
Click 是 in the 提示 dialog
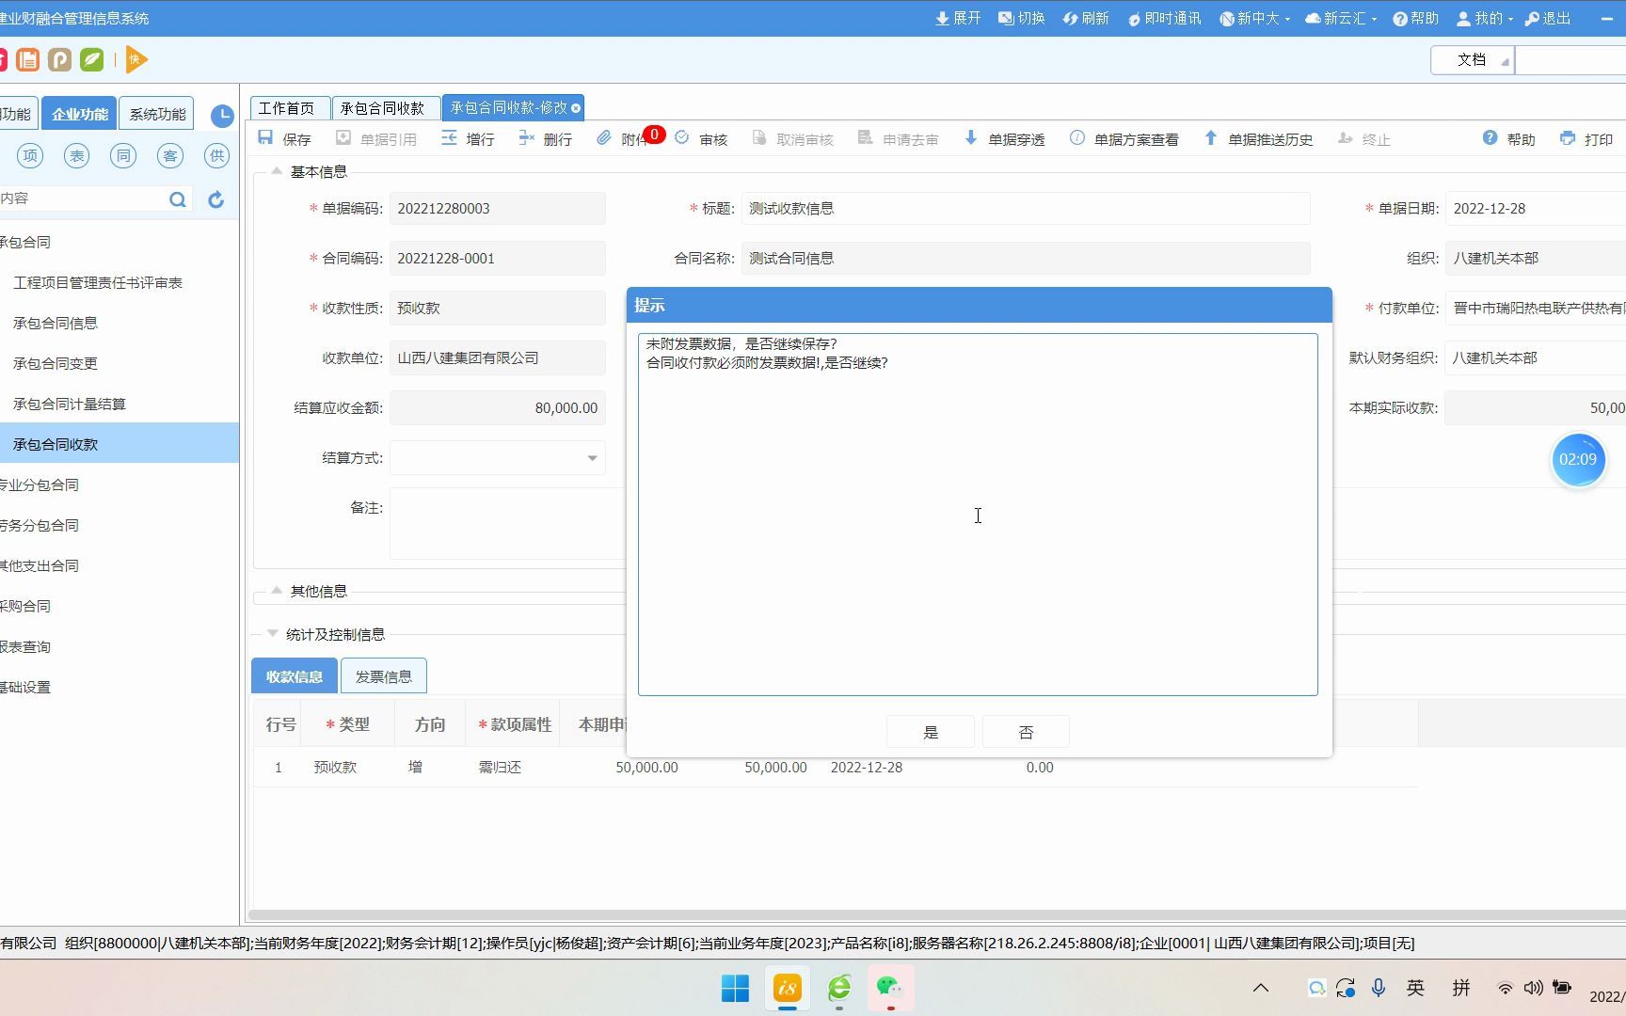[931, 732]
